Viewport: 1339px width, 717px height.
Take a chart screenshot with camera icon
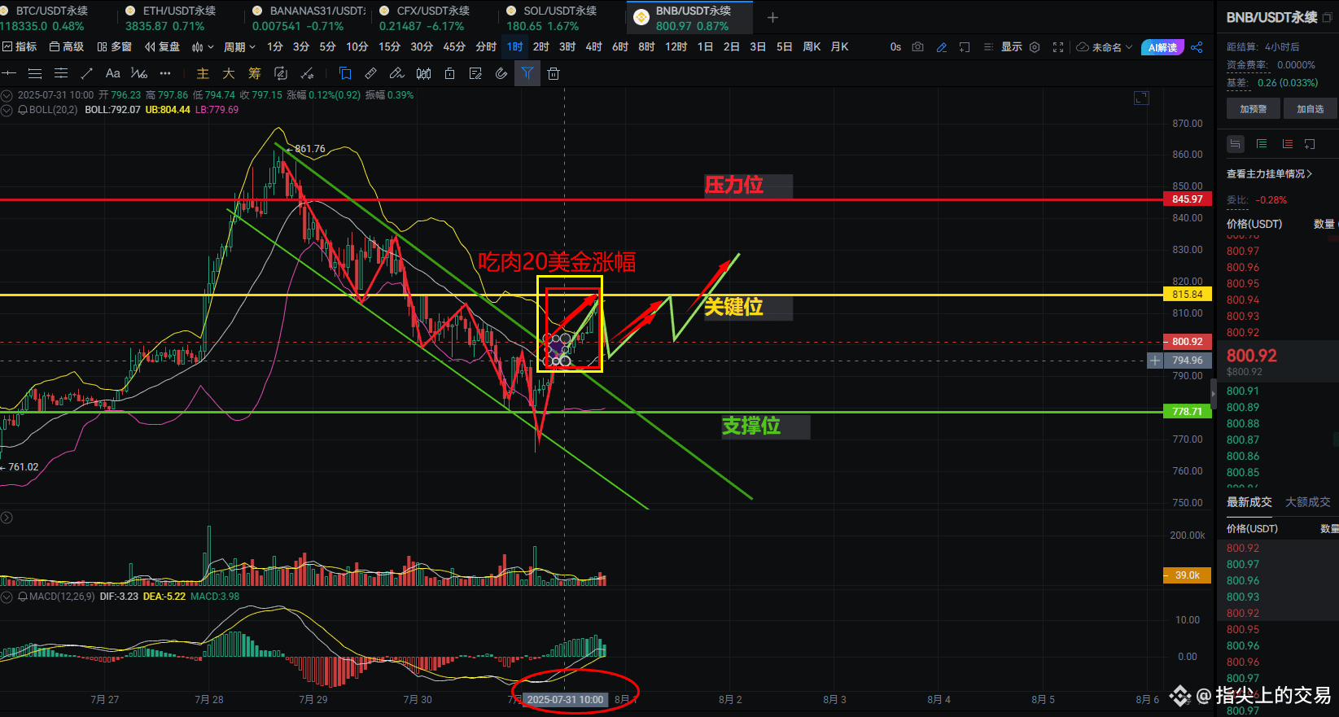918,47
